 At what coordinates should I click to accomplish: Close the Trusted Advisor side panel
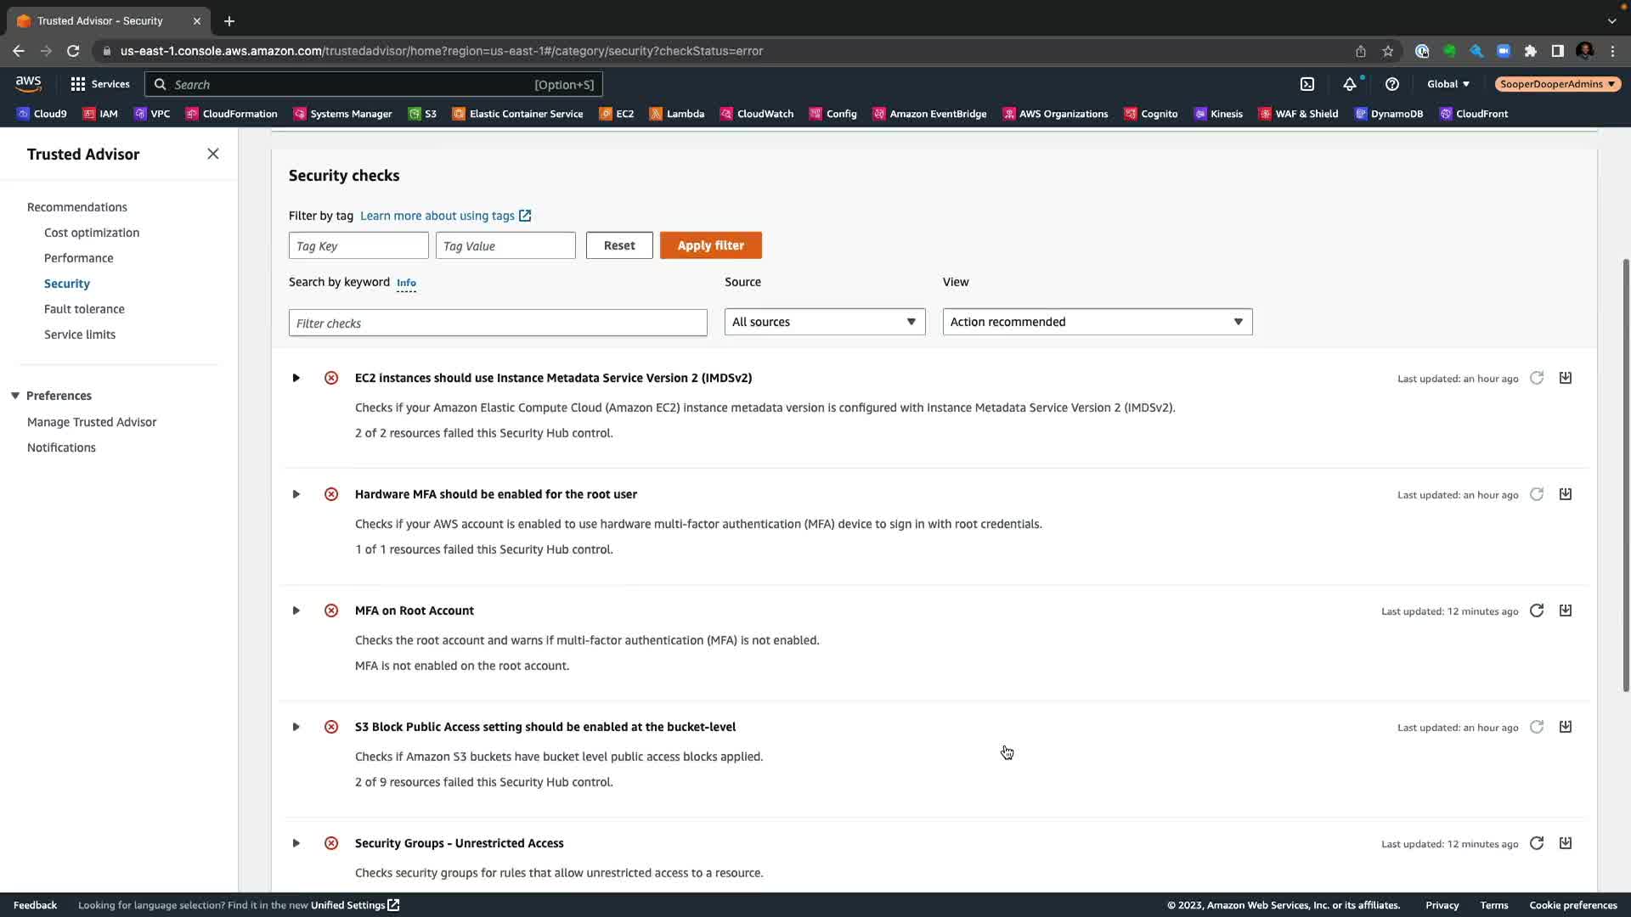pyautogui.click(x=213, y=154)
